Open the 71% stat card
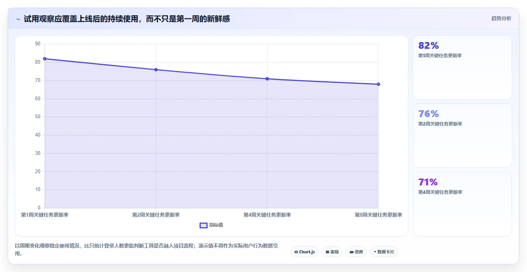The height and width of the screenshot is (272, 527). 463,204
